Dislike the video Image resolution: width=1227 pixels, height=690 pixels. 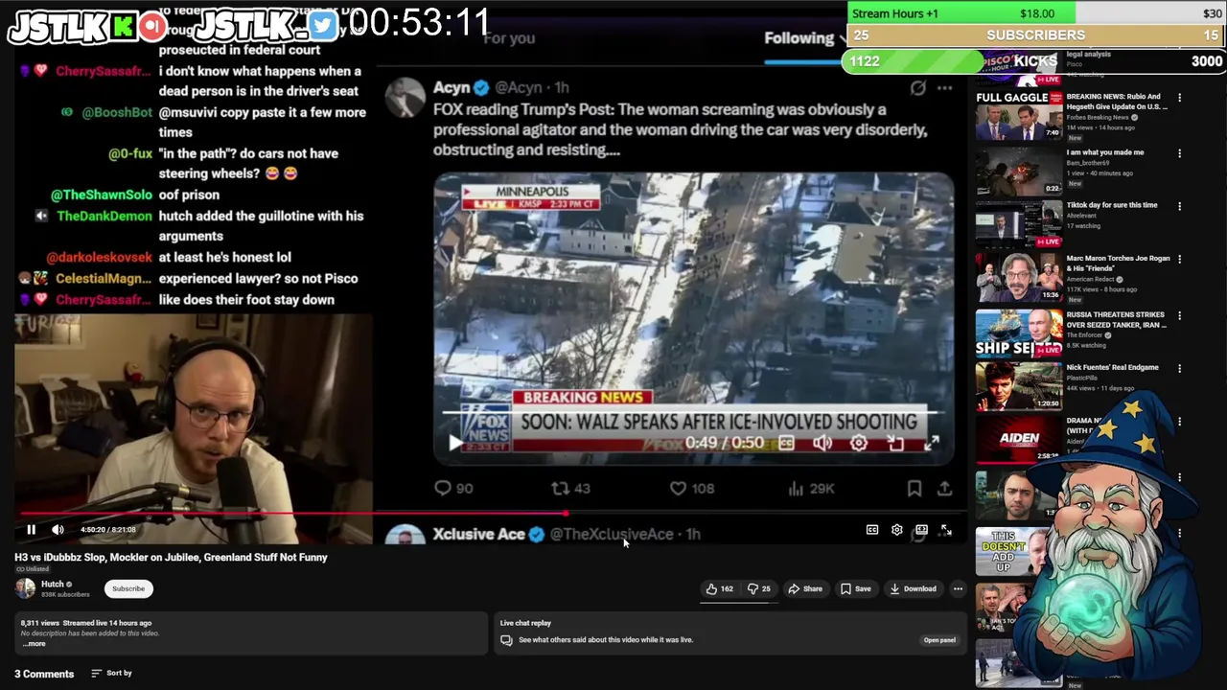(x=759, y=588)
